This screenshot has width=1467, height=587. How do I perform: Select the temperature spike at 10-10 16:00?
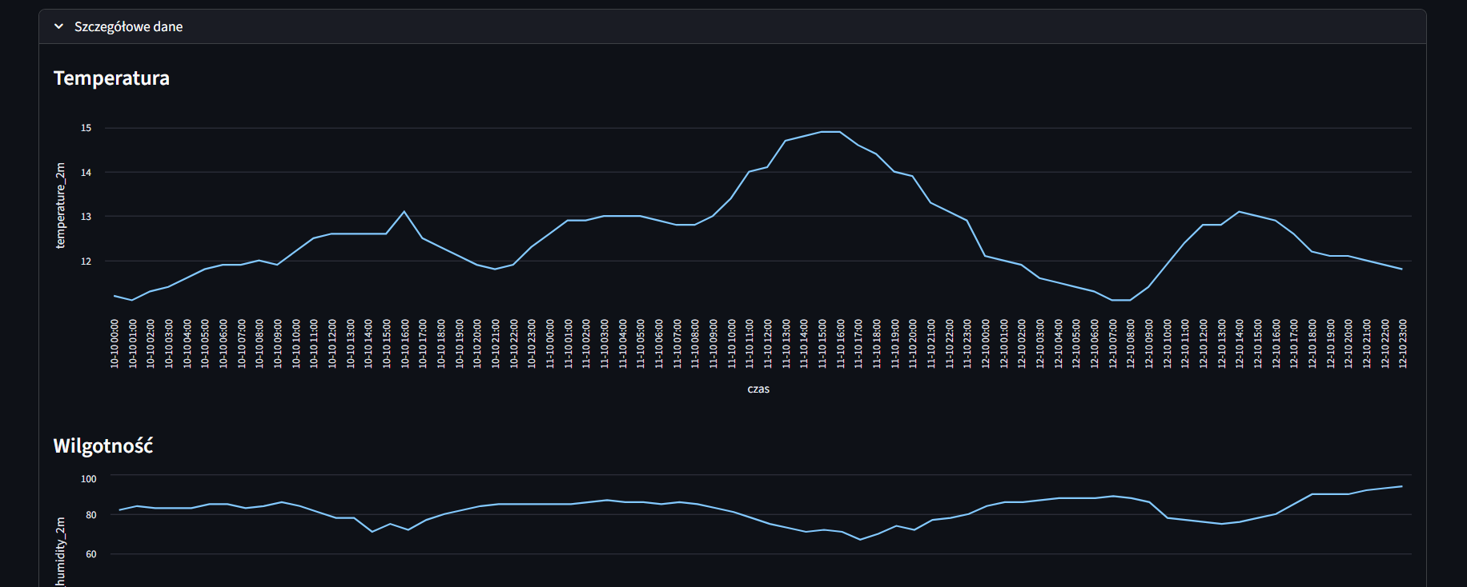(404, 212)
